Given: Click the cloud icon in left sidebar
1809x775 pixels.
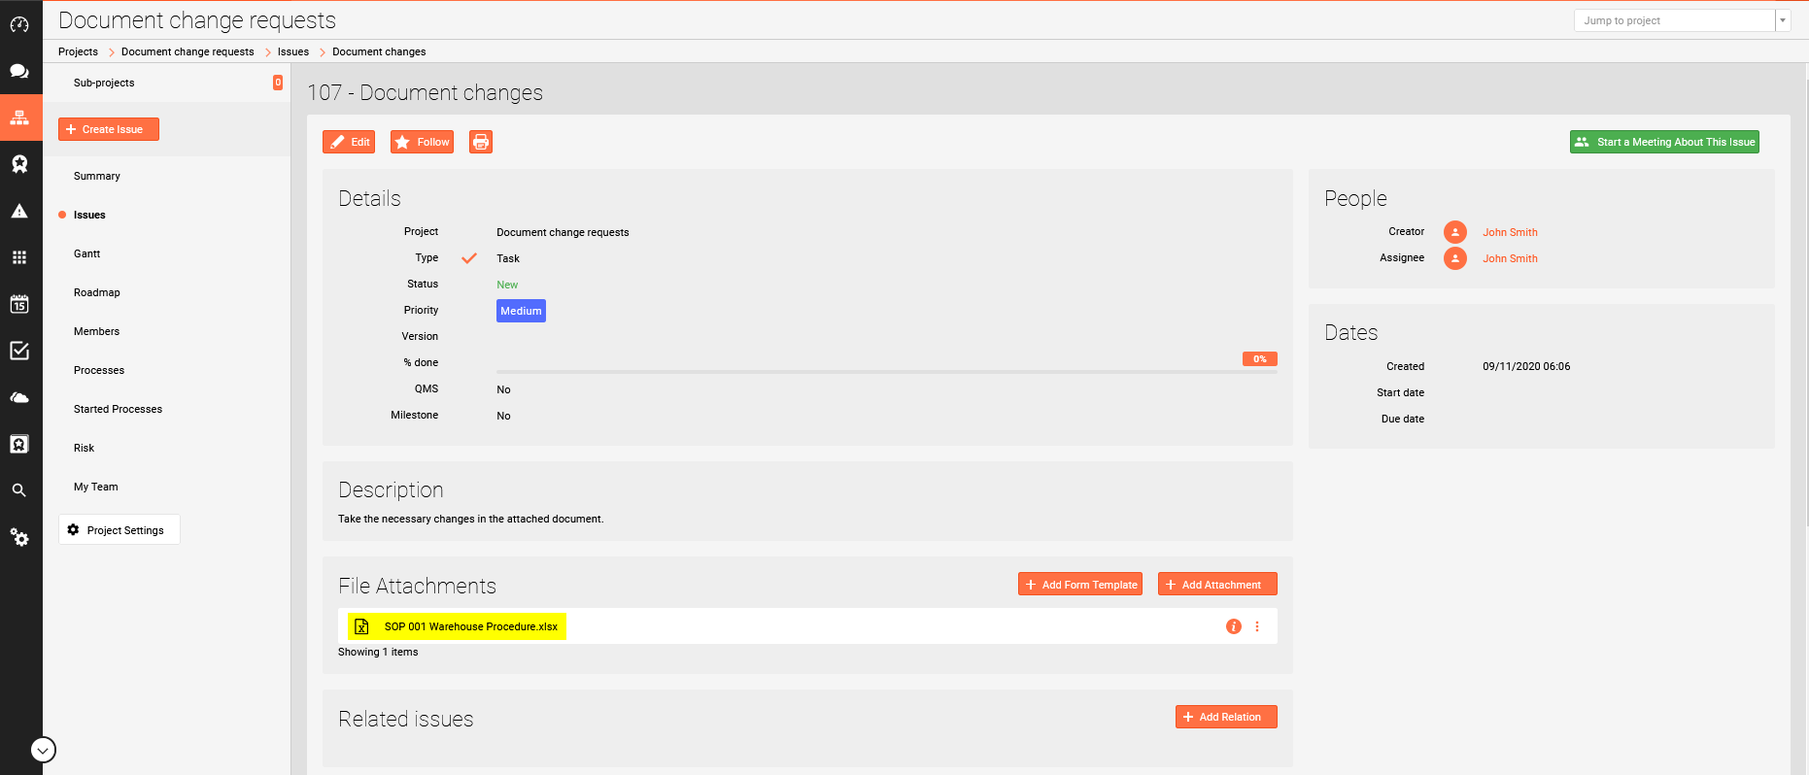Looking at the screenshot, I should pos(19,397).
